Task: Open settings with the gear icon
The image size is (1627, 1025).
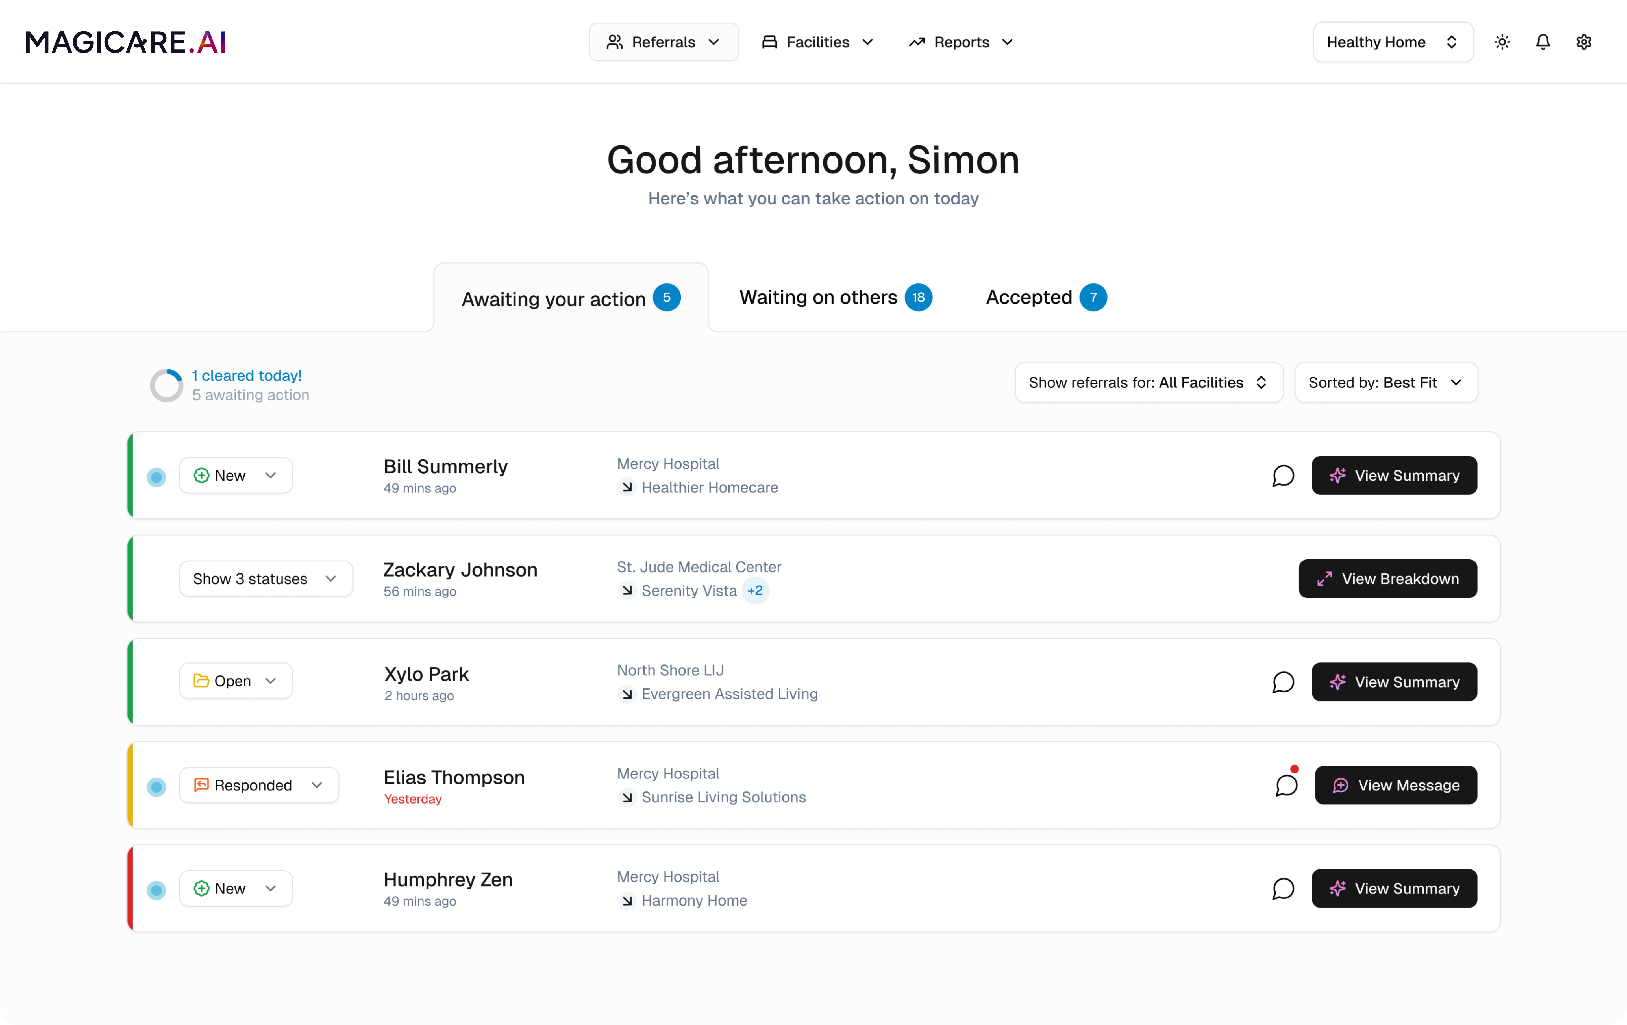Action: point(1584,41)
